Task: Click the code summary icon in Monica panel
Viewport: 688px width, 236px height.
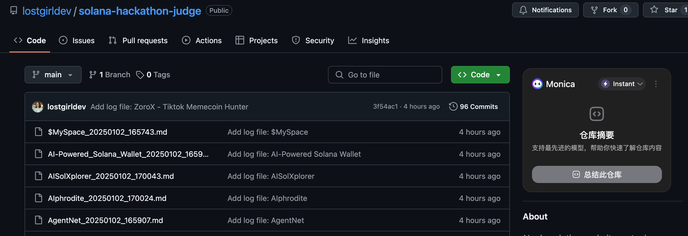Action: tap(597, 114)
